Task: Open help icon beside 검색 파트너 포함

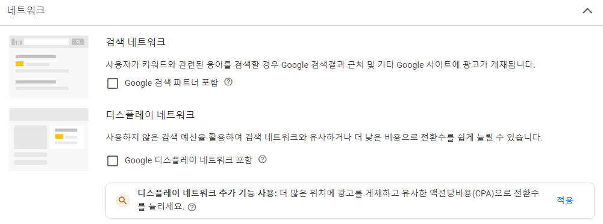Action: click(x=228, y=82)
